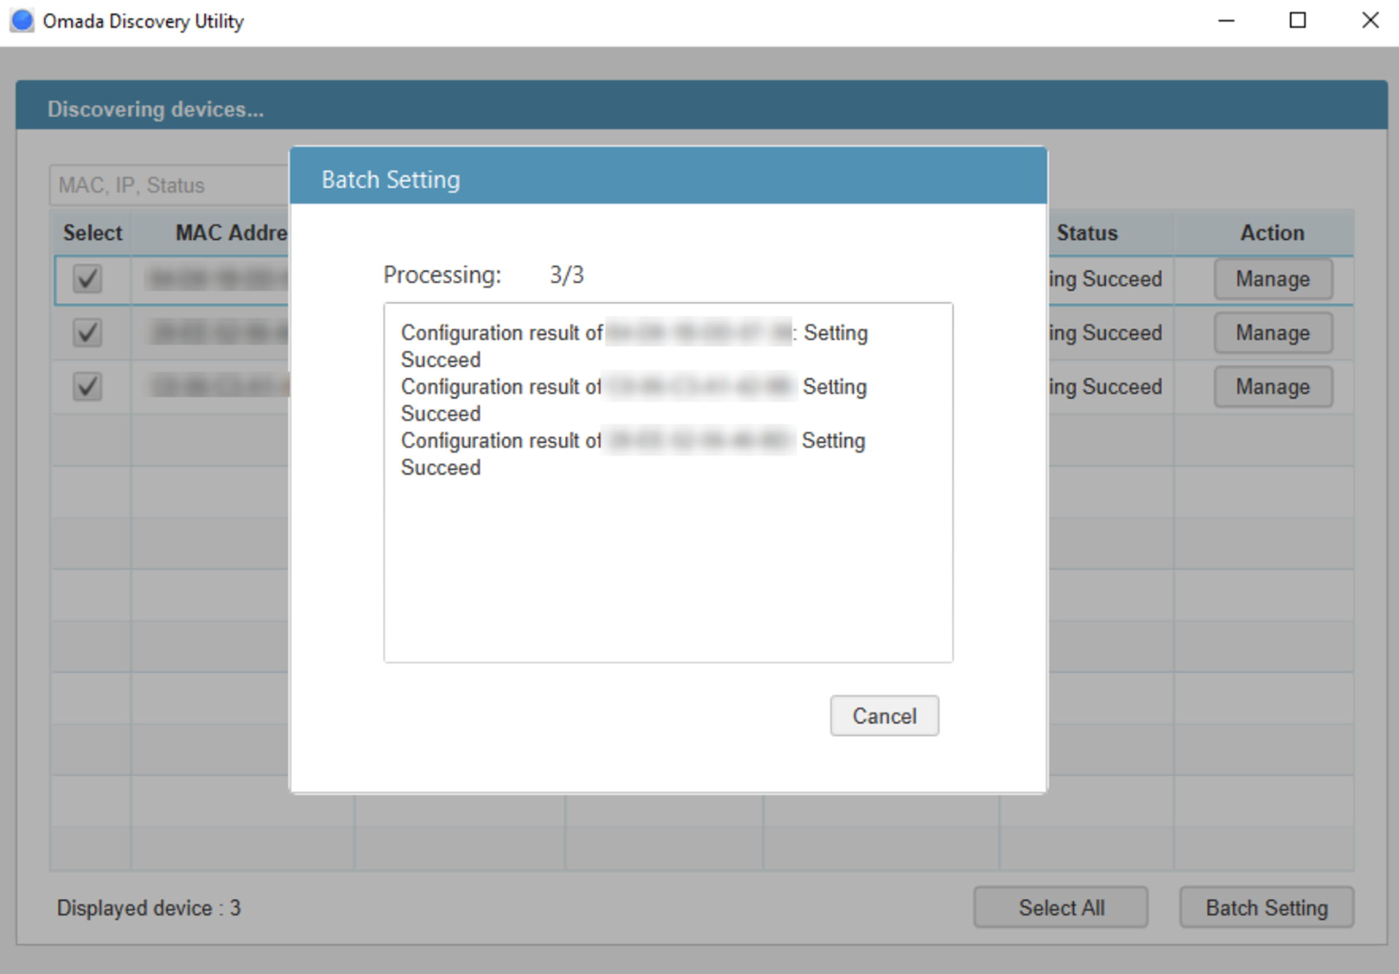Click Manage for the first device
The image size is (1399, 974).
tap(1273, 279)
